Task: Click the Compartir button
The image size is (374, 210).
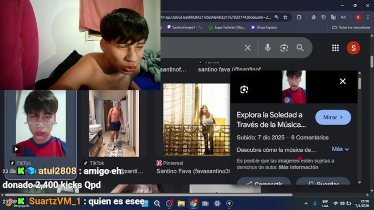Action: click(264, 181)
